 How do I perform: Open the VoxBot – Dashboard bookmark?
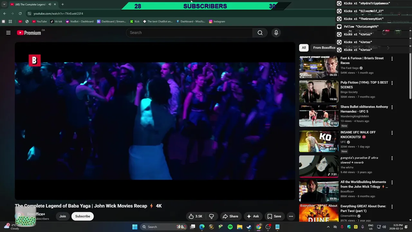[80, 22]
